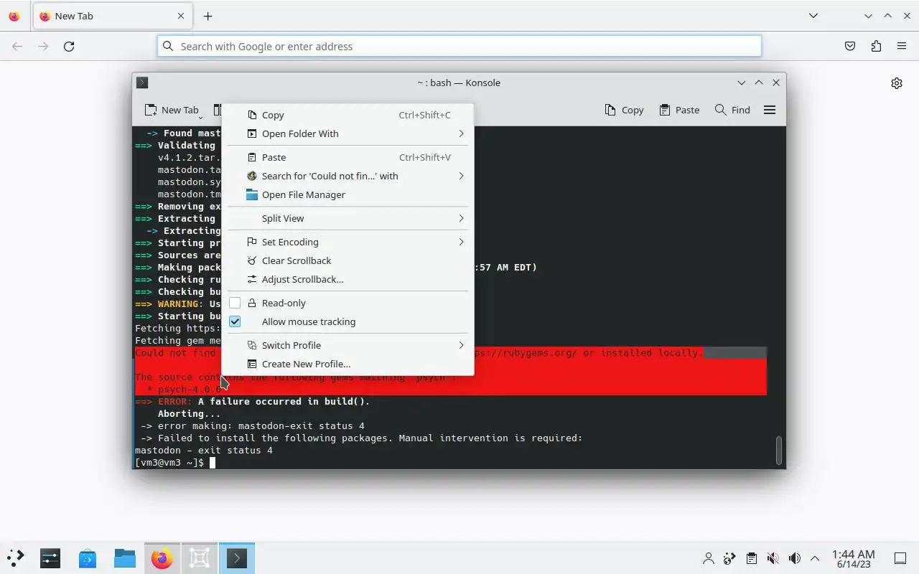Click 'ERROR: A failure occurred in build()' line
This screenshot has height=574, width=919.
[x=253, y=402]
